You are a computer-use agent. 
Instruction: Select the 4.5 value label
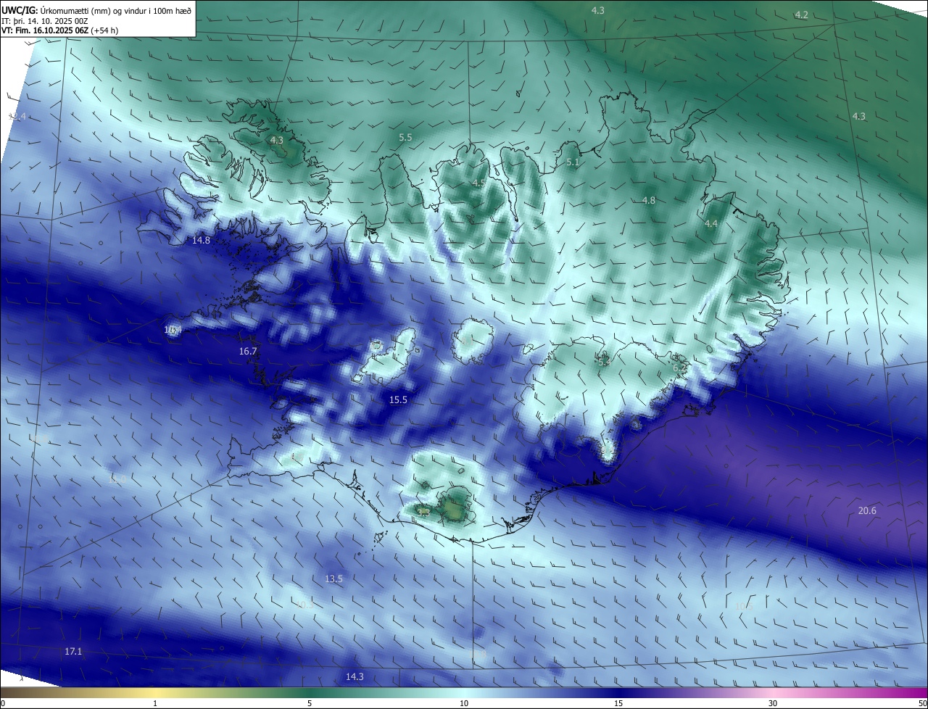[478, 183]
